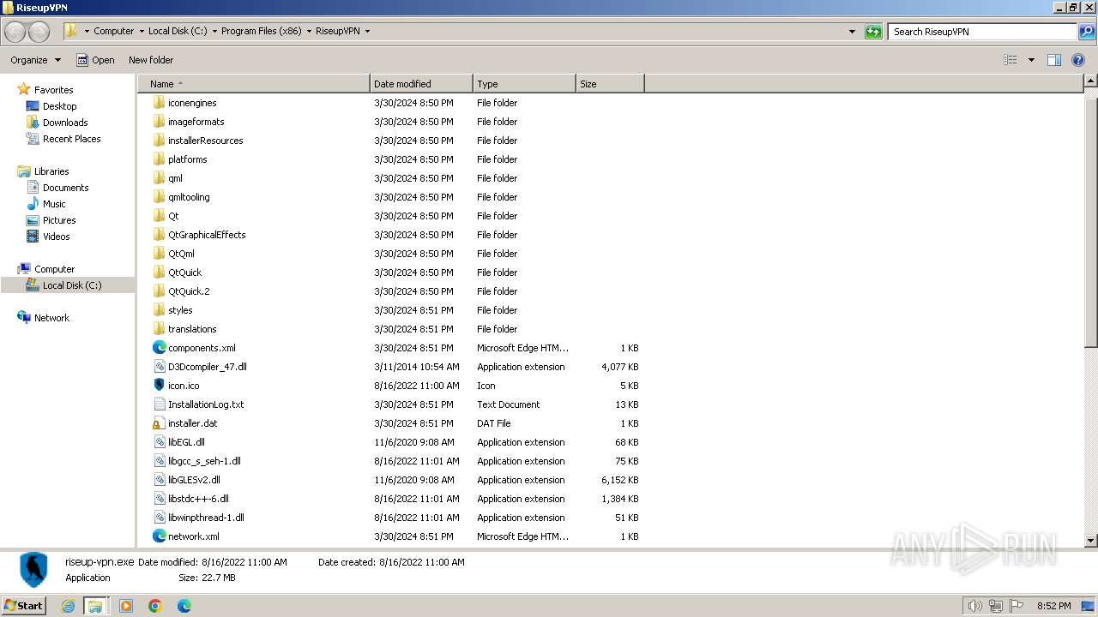Screen dimensions: 1098x617
Task: Sort by the Type column header
Action: click(x=524, y=84)
